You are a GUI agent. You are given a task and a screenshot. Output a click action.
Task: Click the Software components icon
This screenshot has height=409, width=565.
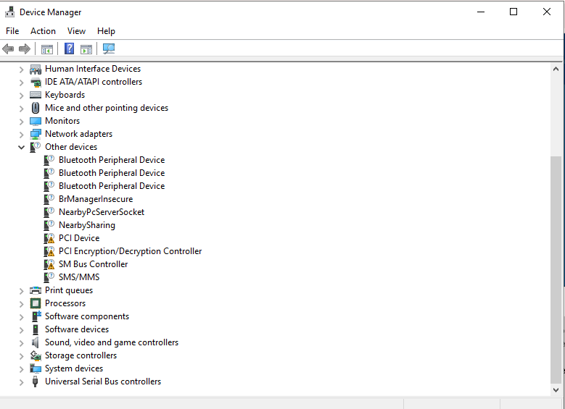(36, 316)
